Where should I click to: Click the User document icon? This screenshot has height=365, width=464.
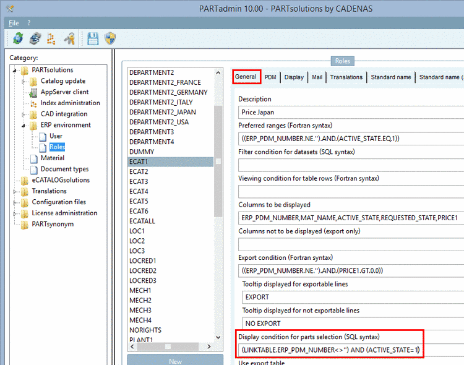[43, 137]
